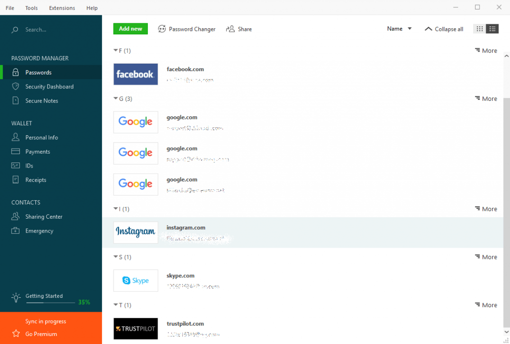Click the IDs card icon

coord(15,166)
